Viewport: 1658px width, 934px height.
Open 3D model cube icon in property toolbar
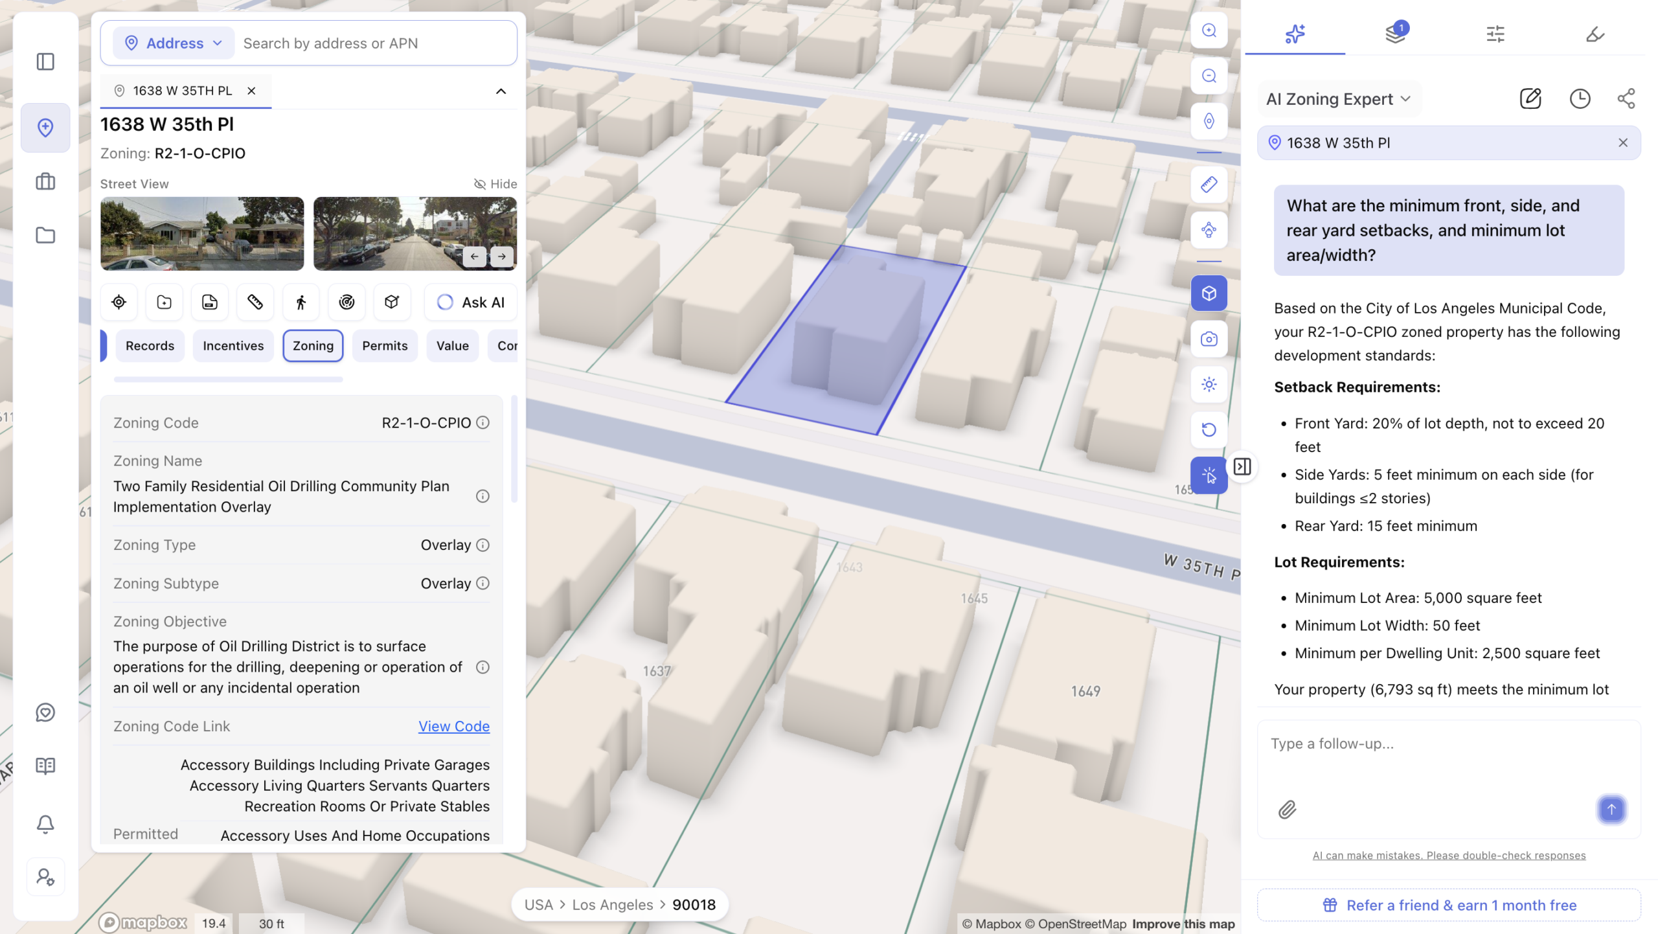pos(392,302)
